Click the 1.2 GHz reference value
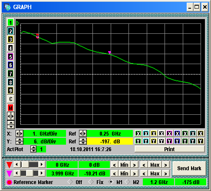This screenshot has width=211, height=191. pos(159,182)
